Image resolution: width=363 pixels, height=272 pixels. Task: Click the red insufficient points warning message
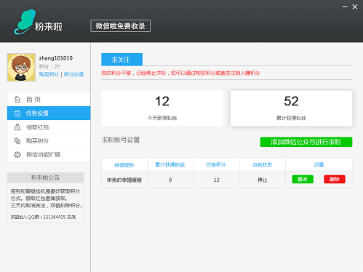click(180, 73)
